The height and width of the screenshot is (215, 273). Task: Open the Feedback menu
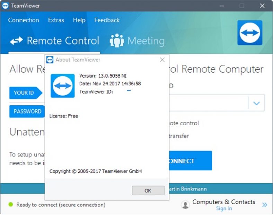pyautogui.click(x=107, y=20)
